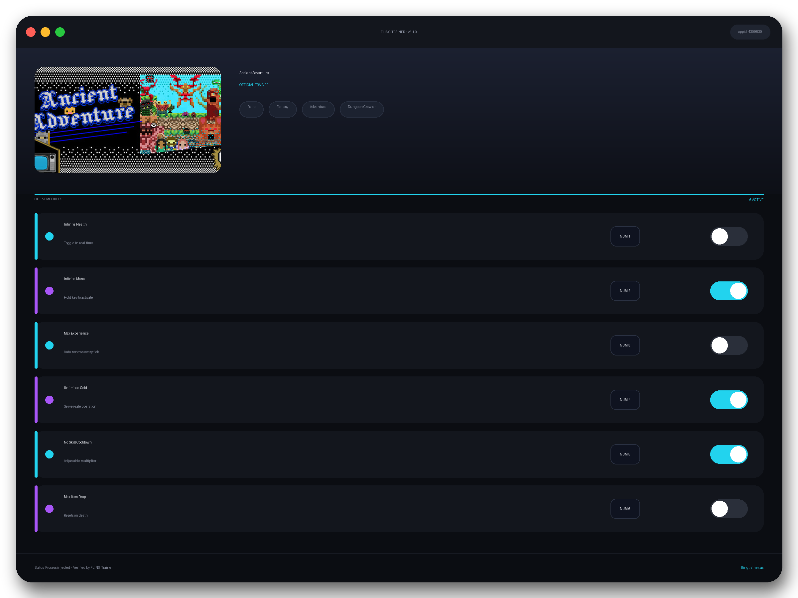
Task: Select the Retro tag
Action: coord(251,109)
